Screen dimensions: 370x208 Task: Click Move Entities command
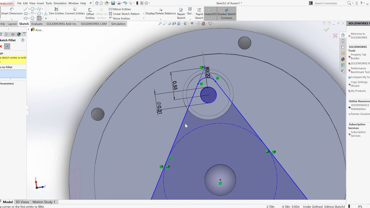[119, 18]
